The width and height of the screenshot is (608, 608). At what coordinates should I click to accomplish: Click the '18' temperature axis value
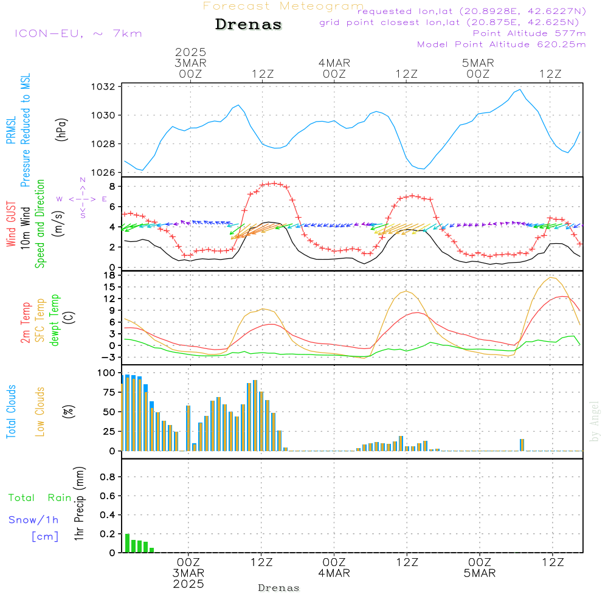click(109, 275)
